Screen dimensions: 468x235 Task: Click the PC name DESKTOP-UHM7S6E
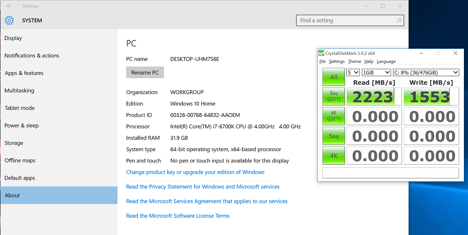pos(195,59)
